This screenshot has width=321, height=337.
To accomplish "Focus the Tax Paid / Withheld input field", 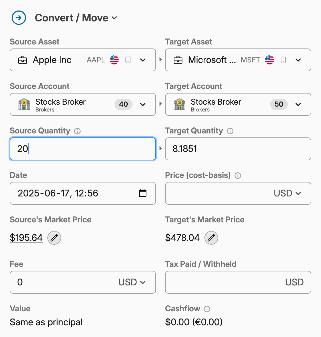I will click(238, 283).
